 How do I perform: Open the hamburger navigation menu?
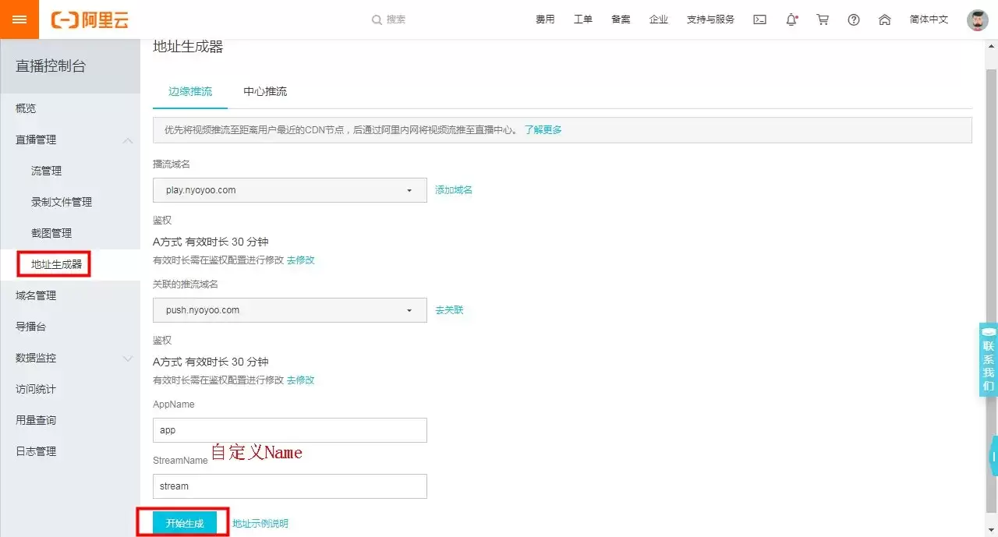tap(19, 19)
